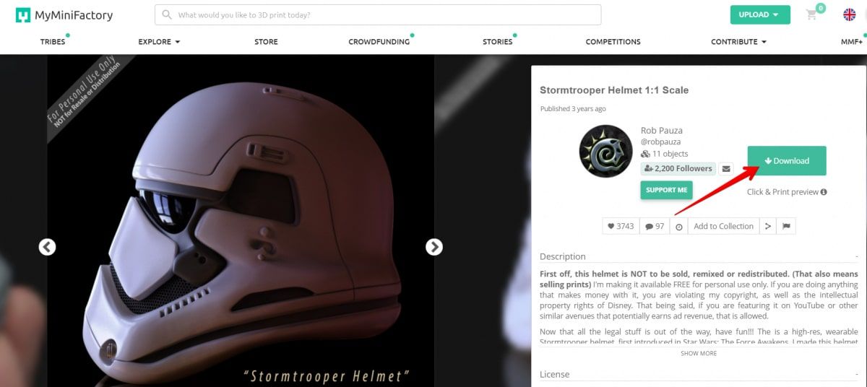
Task: Click the clock history icon
Action: (x=679, y=226)
